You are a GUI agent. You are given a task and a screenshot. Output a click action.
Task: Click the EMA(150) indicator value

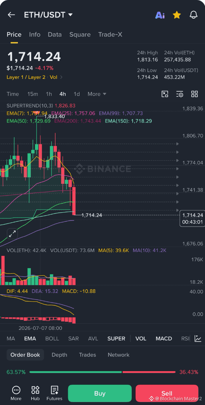pos(128,121)
